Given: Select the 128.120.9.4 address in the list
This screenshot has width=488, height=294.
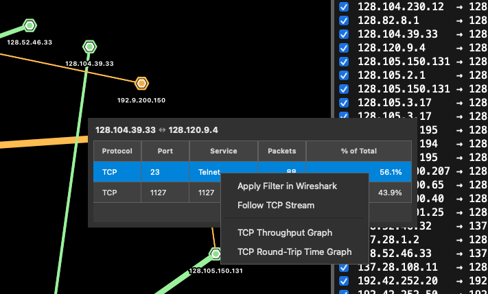Looking at the screenshot, I should coord(391,47).
